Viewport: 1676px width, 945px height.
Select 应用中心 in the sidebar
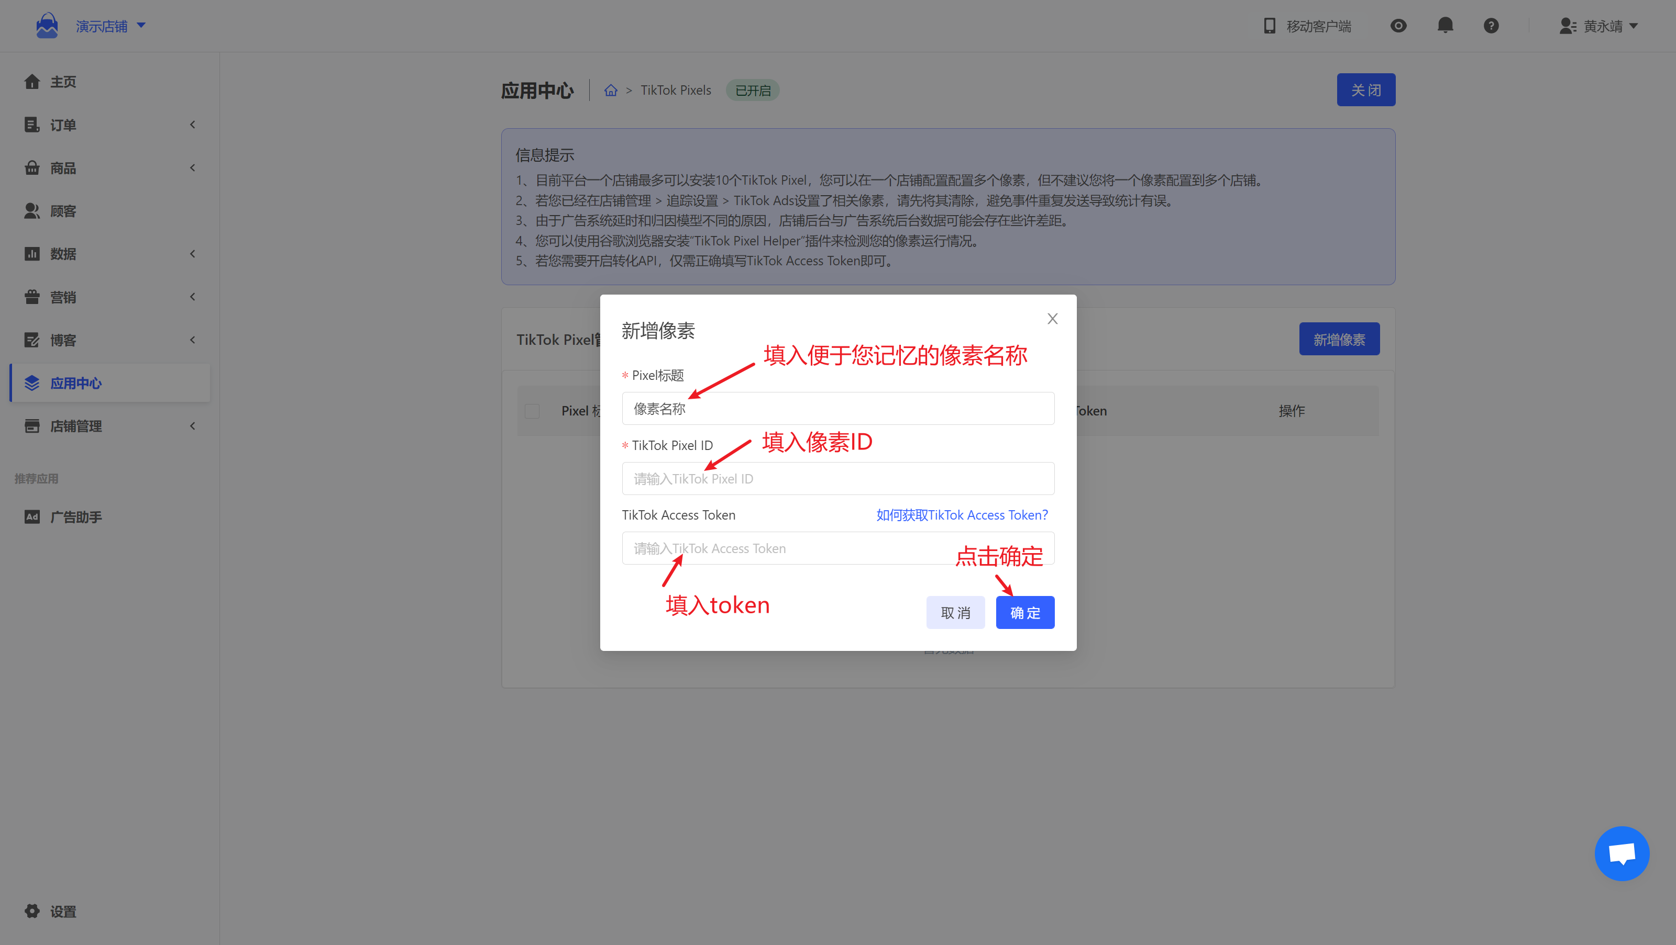[x=109, y=383]
